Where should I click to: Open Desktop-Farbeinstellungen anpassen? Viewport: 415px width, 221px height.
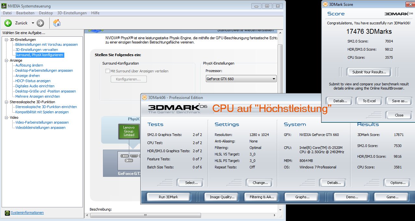click(x=44, y=70)
